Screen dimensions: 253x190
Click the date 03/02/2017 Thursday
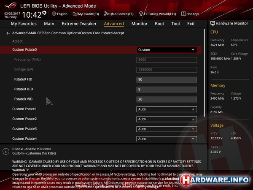pos(12,15)
